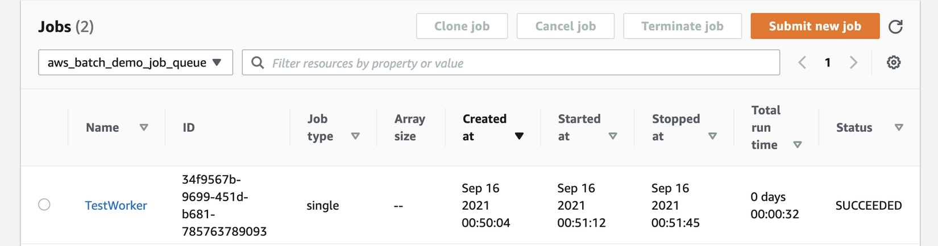Sort by Started at arrow
The image size is (938, 246).
point(613,136)
